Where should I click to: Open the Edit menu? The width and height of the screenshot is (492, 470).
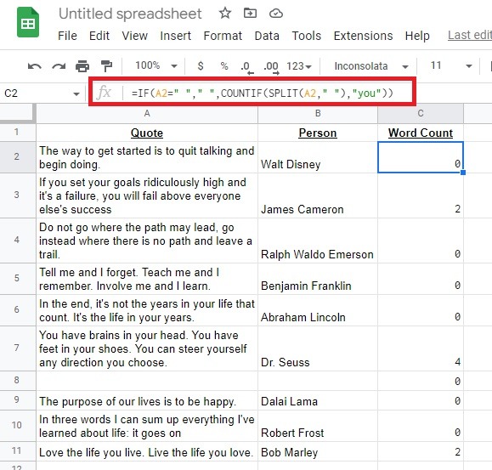99,36
